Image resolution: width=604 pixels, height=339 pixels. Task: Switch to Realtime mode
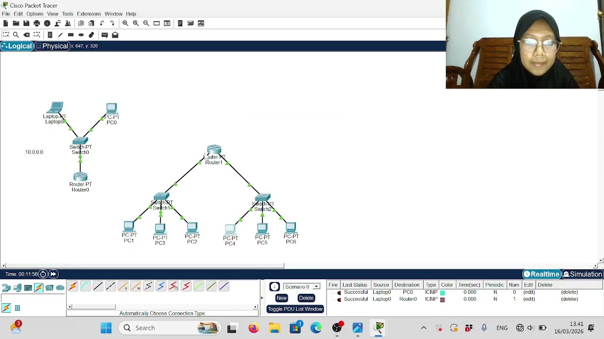(541, 274)
